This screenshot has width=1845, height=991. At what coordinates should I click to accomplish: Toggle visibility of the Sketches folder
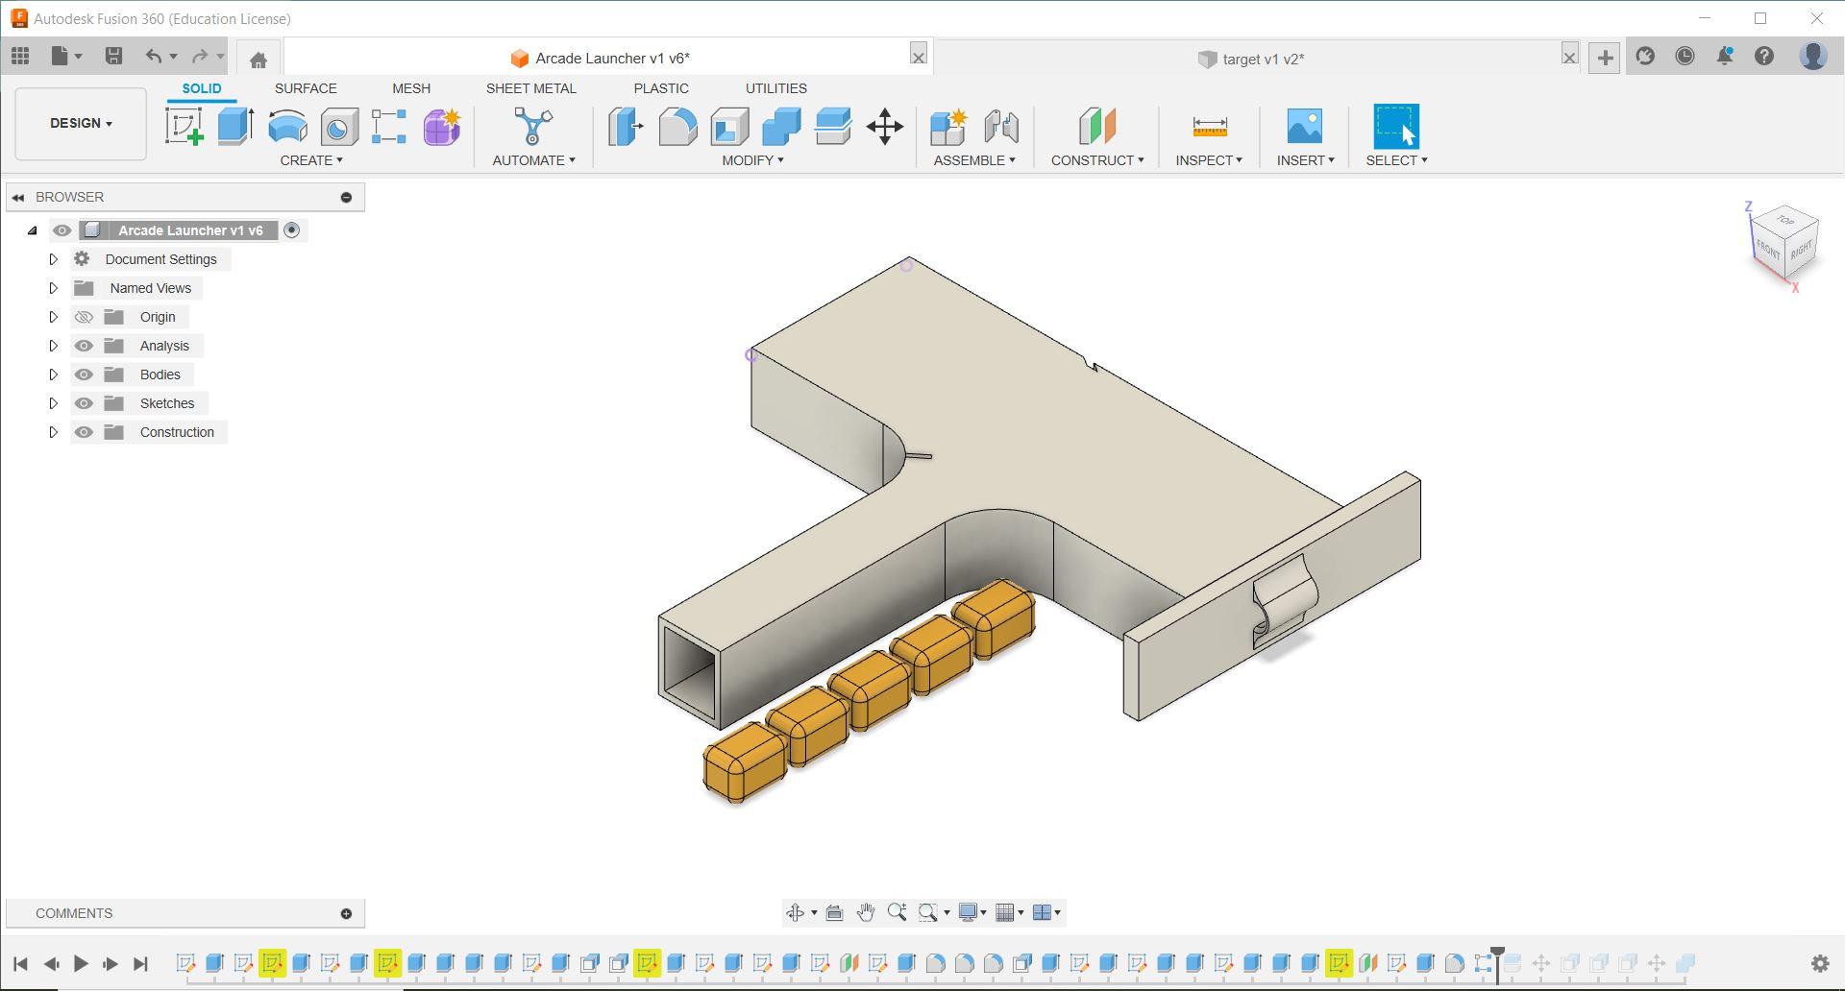pyautogui.click(x=85, y=403)
